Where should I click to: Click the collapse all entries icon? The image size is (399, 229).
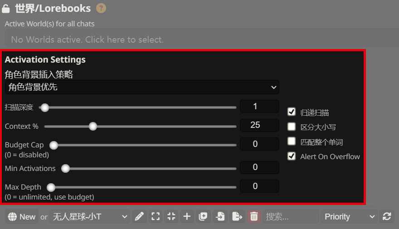point(171,217)
